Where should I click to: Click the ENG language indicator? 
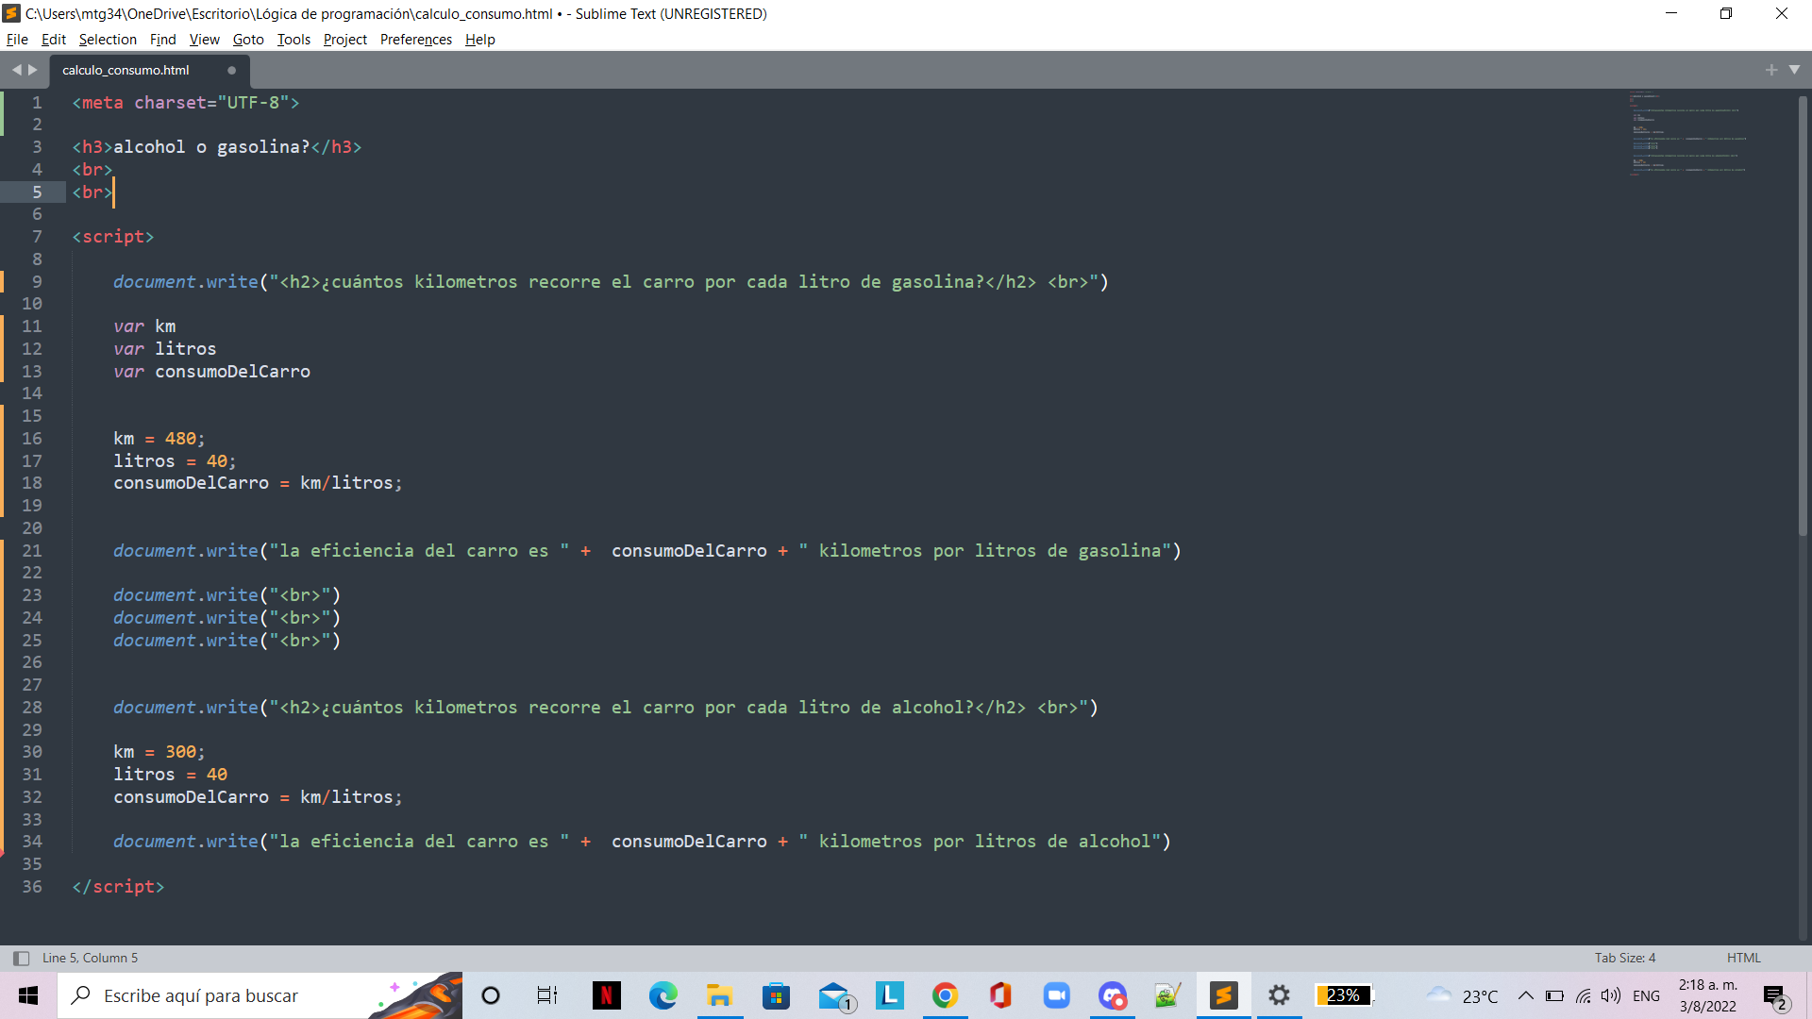click(x=1646, y=995)
